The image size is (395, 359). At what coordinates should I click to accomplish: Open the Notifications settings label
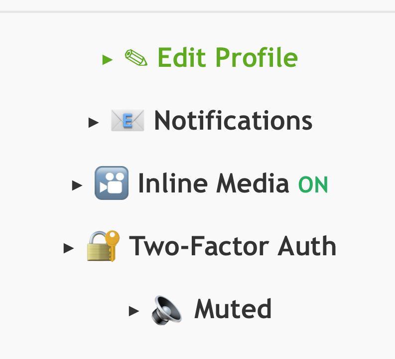click(233, 121)
